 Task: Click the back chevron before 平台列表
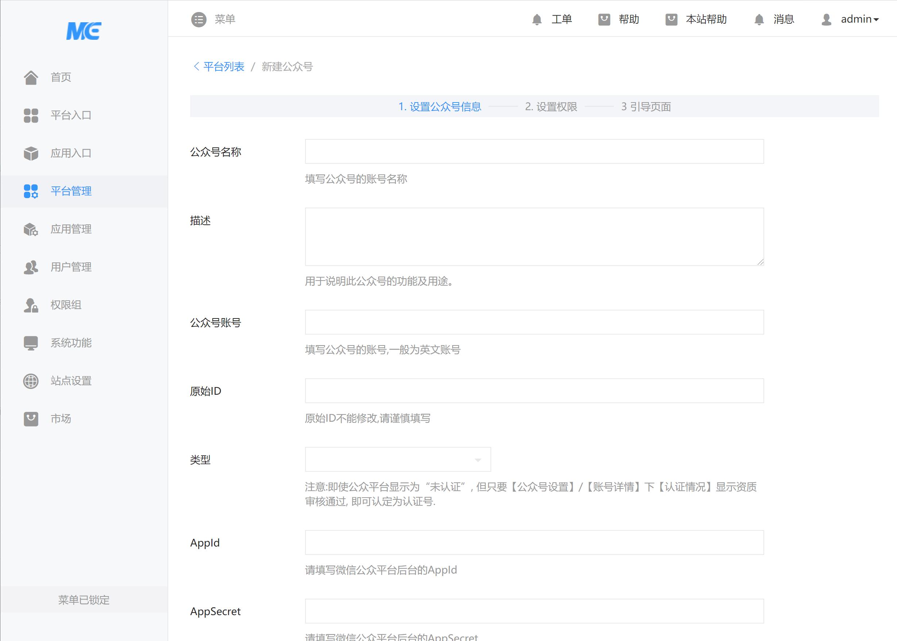click(196, 66)
